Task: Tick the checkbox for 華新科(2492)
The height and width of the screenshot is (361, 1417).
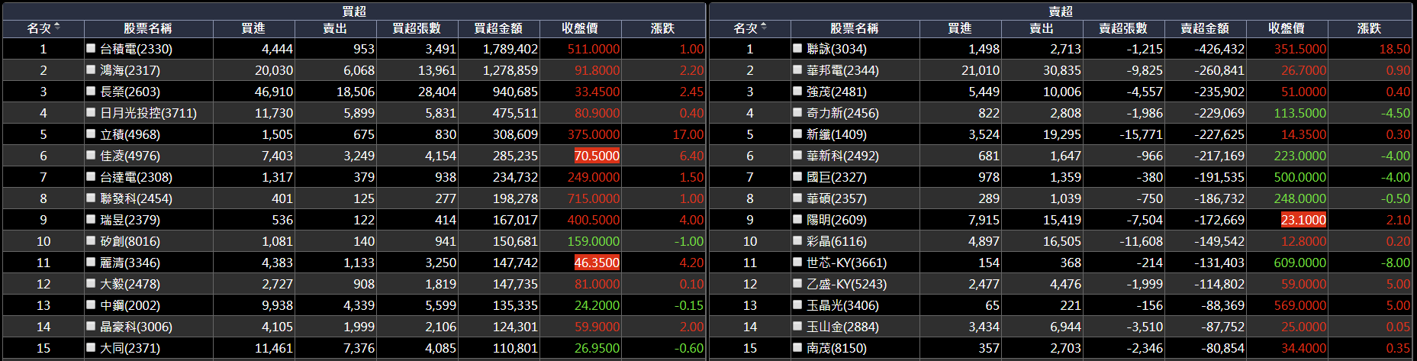Action: 797,155
